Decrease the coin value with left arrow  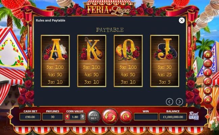click(x=67, y=116)
